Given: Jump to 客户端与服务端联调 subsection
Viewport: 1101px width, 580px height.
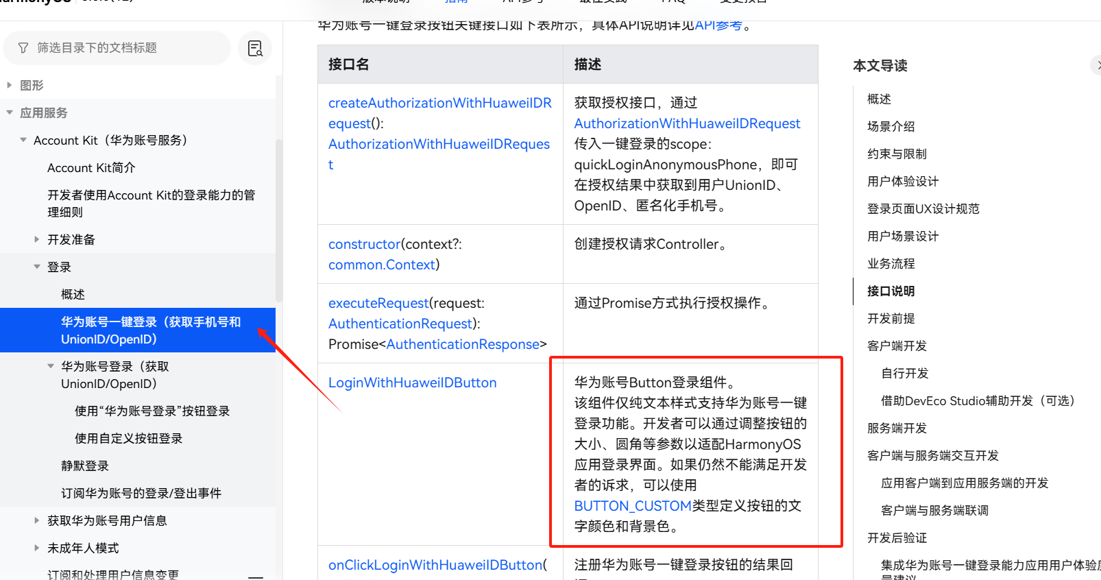Looking at the screenshot, I should coord(934,510).
